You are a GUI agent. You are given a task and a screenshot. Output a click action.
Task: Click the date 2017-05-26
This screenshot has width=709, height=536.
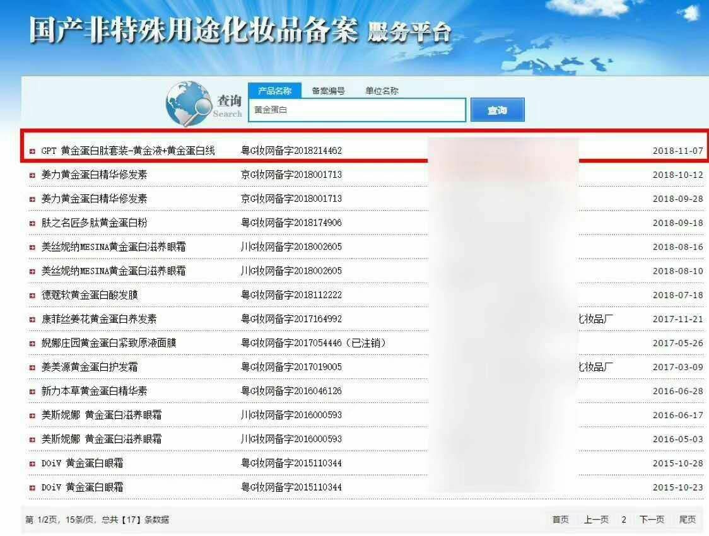[678, 343]
